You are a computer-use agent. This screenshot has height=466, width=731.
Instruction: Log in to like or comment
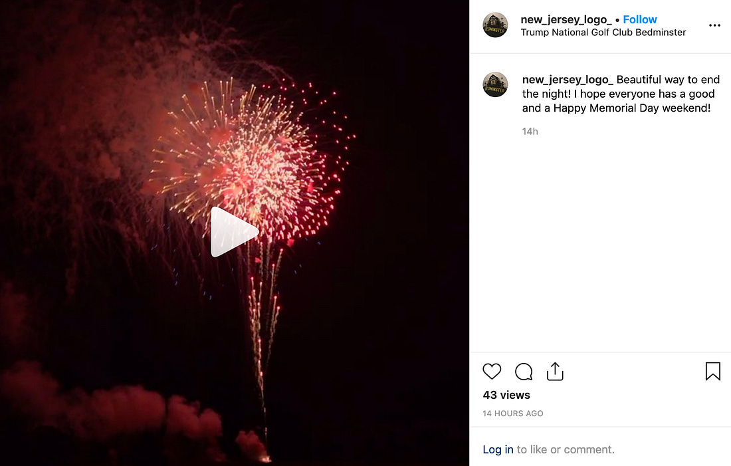(x=498, y=449)
